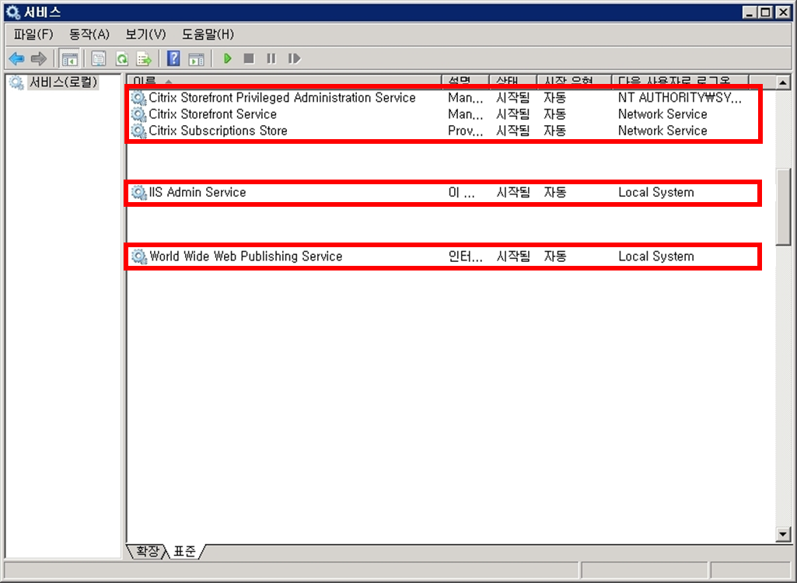Open the 보기(V) menu

click(145, 34)
